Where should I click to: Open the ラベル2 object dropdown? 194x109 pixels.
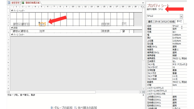point(181,16)
